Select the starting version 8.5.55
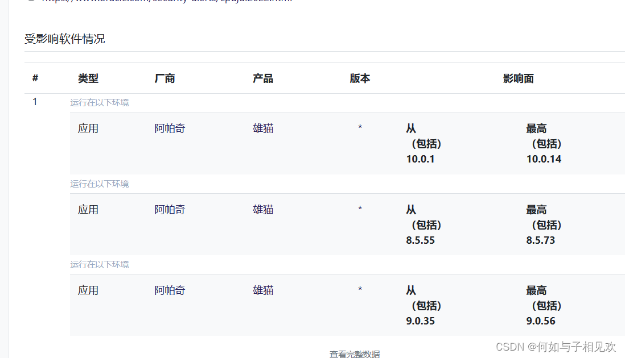 tap(420, 240)
